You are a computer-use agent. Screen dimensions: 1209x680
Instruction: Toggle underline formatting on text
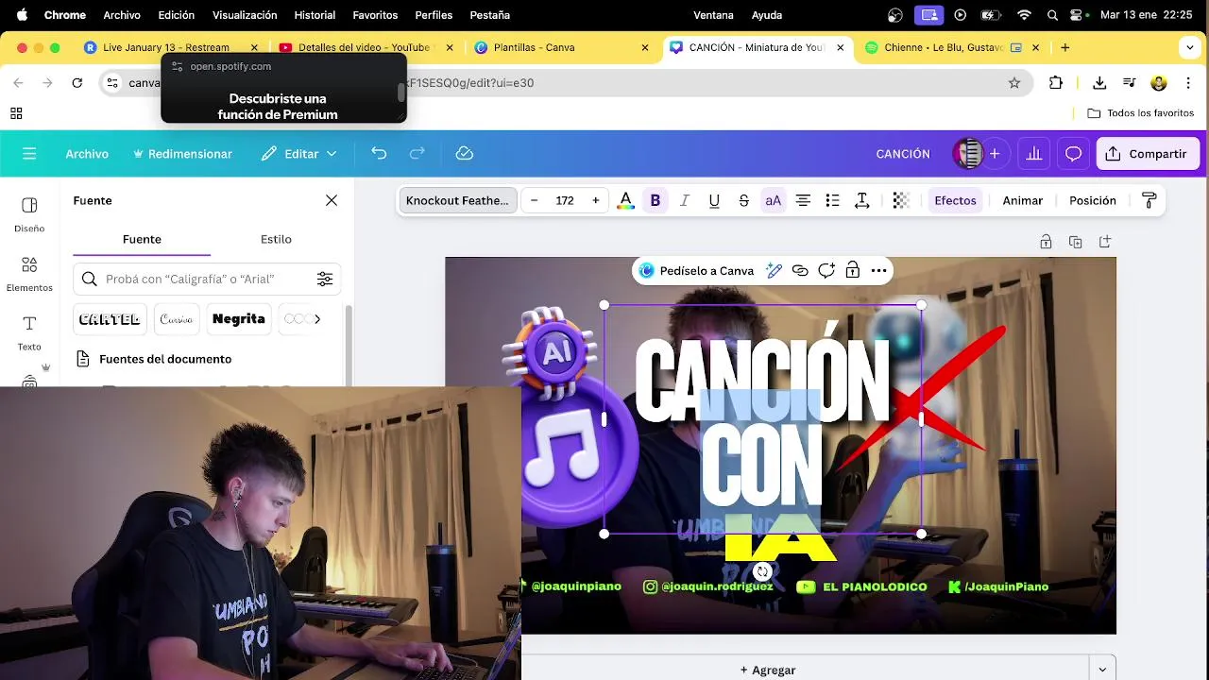(x=714, y=200)
